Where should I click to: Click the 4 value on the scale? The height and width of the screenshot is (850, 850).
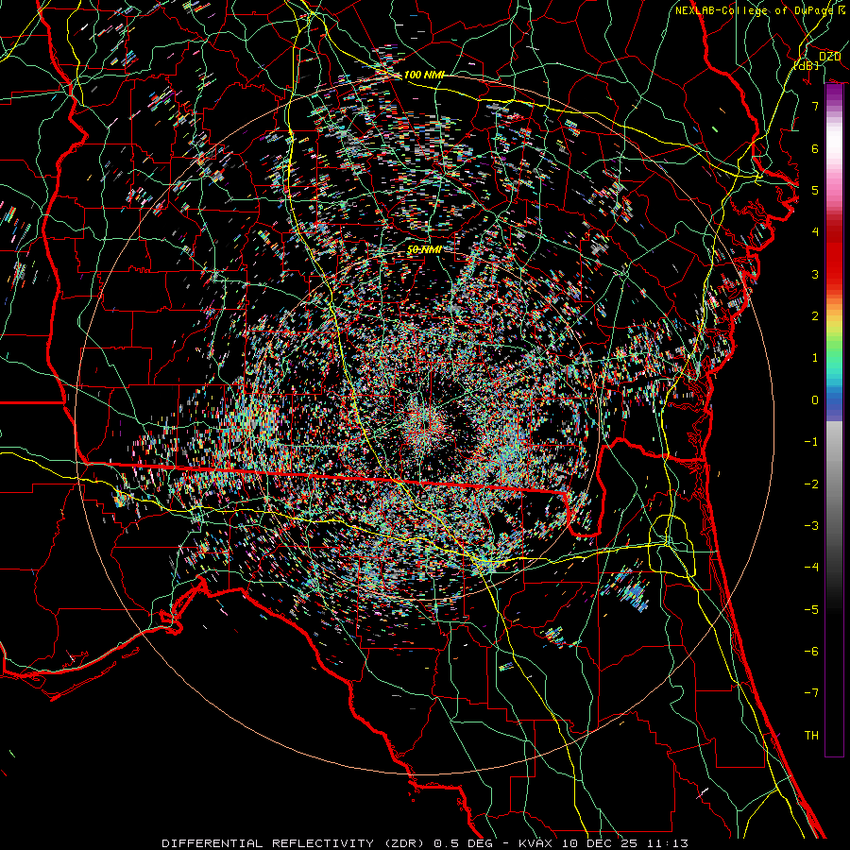click(815, 232)
